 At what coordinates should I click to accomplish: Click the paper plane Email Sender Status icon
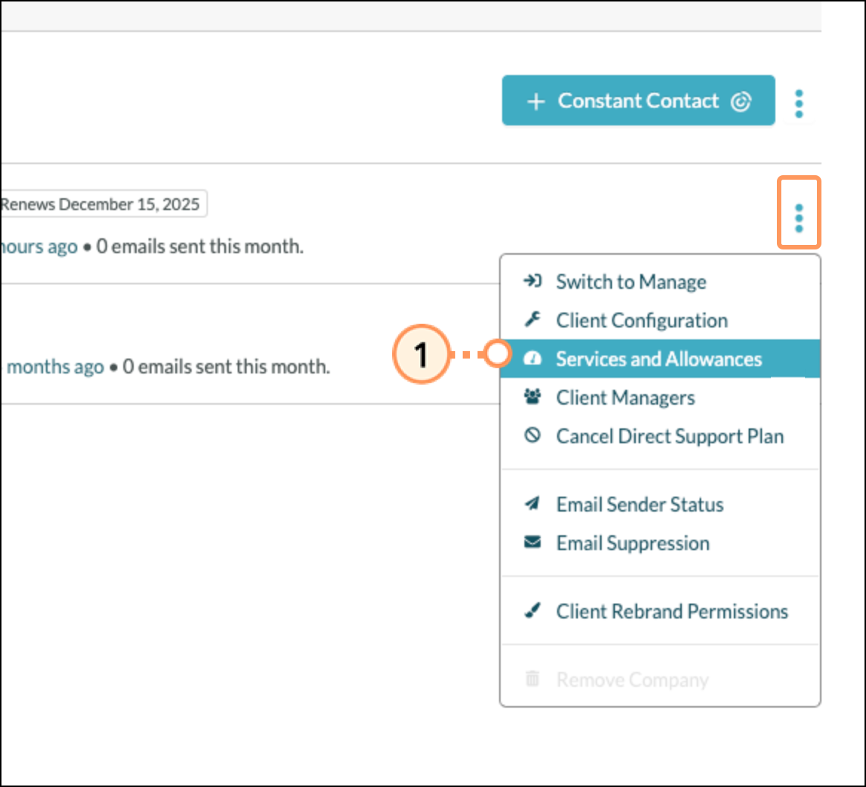click(533, 504)
